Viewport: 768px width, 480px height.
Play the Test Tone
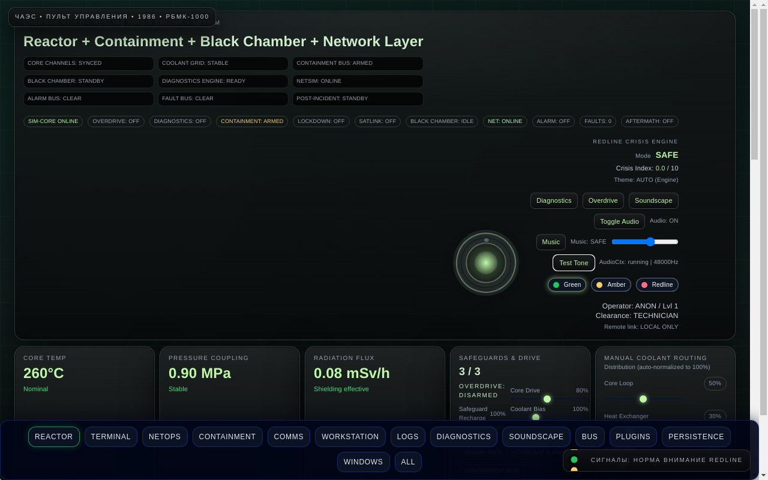pos(573,262)
